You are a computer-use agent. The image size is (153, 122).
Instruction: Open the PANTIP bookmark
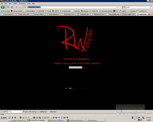(55, 11)
